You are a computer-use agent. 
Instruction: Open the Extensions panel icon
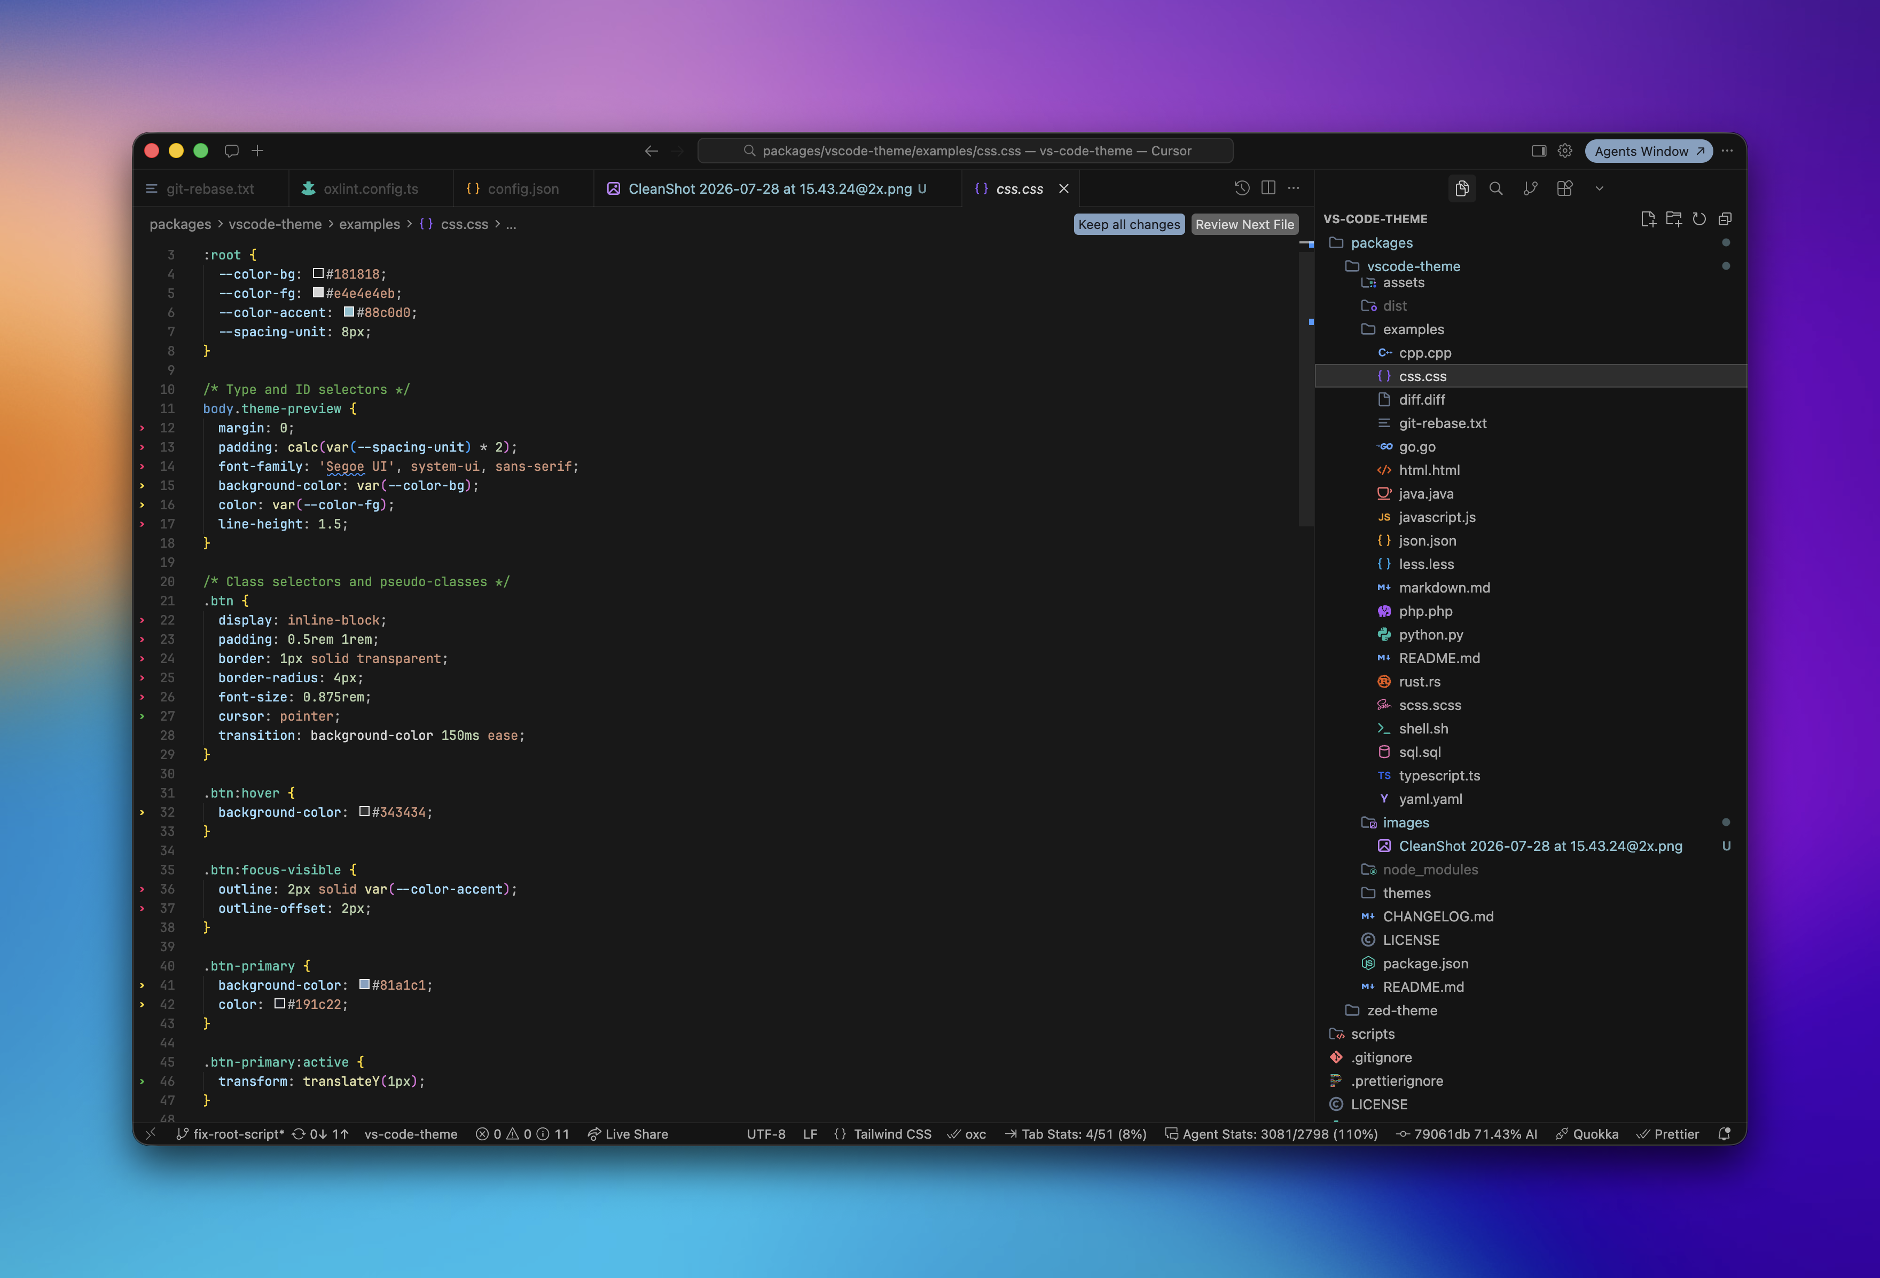[x=1564, y=188]
